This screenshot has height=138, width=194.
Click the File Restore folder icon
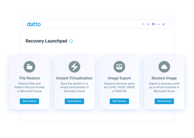click(x=29, y=67)
